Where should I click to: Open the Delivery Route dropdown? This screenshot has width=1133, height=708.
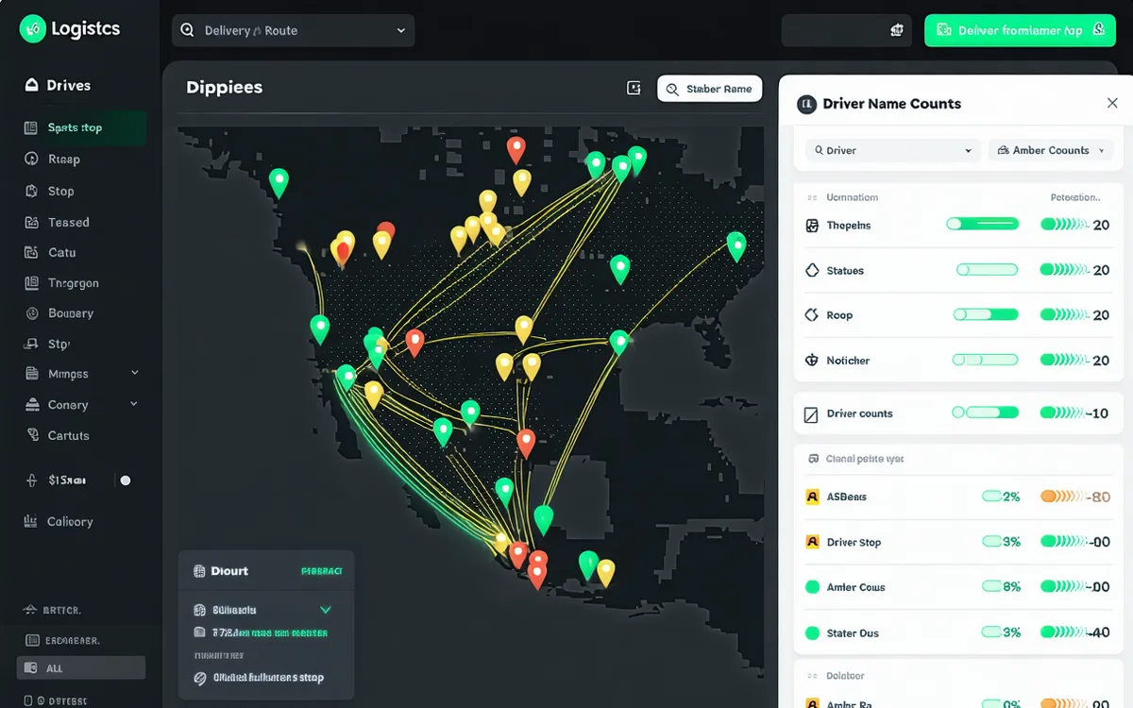pyautogui.click(x=294, y=30)
